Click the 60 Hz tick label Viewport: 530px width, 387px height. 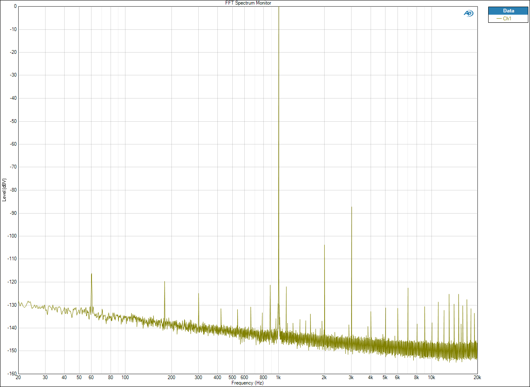pos(91,377)
